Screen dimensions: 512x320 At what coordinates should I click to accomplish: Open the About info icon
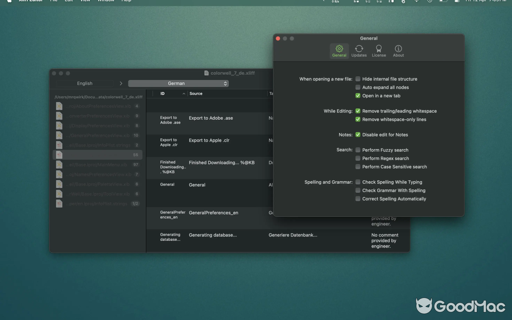[398, 51]
